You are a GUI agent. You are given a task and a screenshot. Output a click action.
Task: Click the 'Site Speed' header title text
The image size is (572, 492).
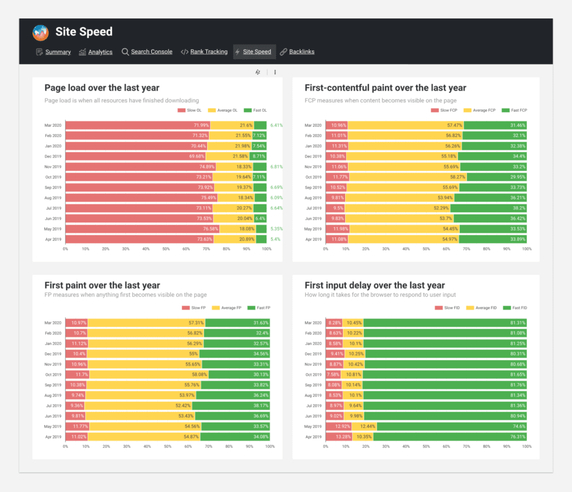84,32
